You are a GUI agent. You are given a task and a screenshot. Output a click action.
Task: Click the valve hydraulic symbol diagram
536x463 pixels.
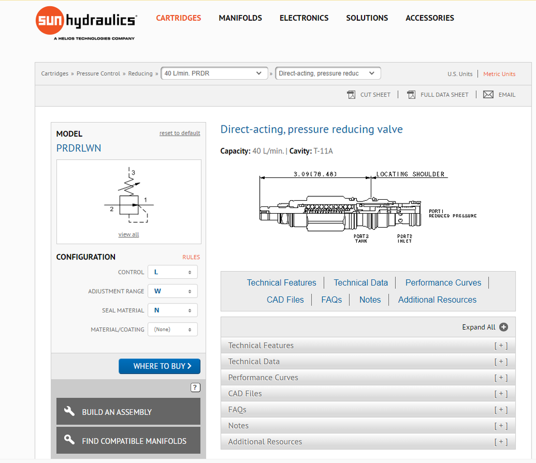coord(129,195)
